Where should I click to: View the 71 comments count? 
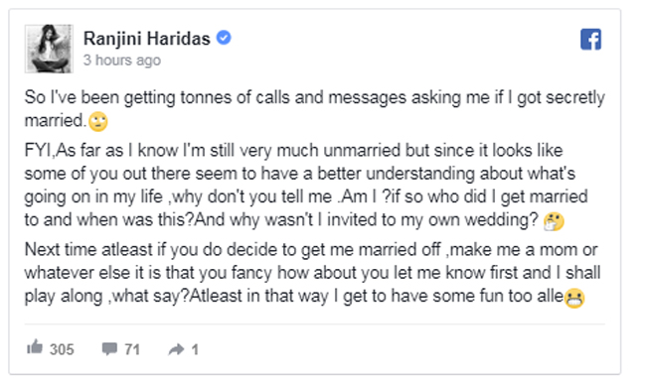132,349
